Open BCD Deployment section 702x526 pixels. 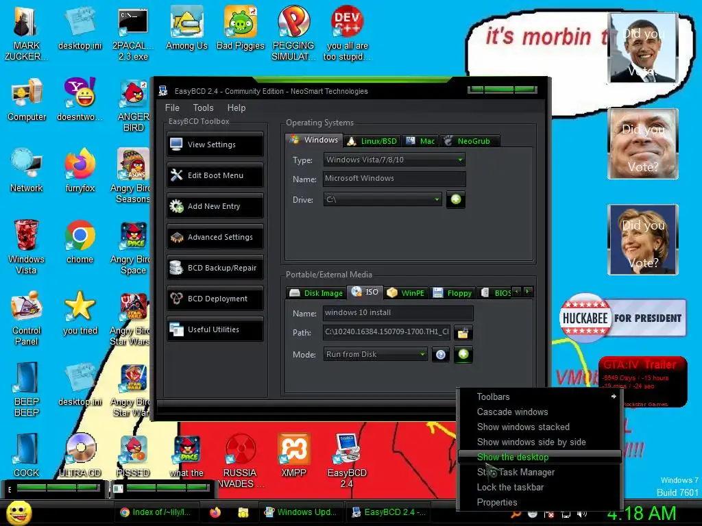[x=215, y=299]
